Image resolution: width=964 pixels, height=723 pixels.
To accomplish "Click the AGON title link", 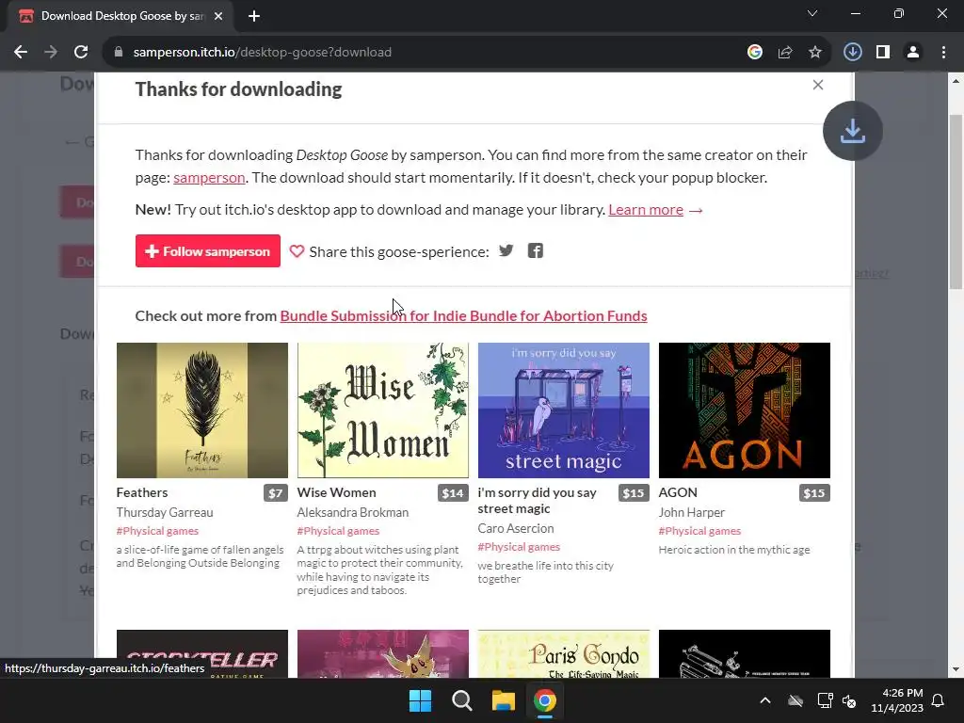I will click(x=678, y=492).
